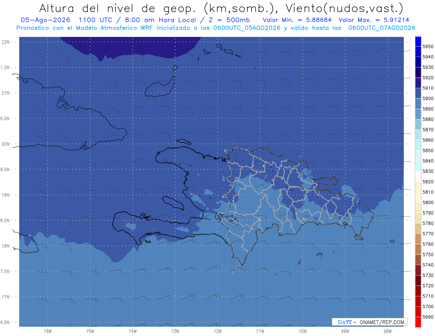Click the '73W' longitude label

tap(175, 331)
